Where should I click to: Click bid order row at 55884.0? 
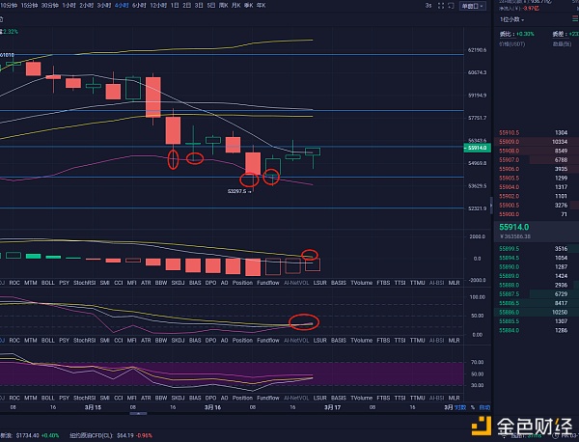537,330
